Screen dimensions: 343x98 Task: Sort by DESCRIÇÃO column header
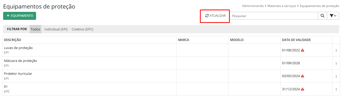click(12, 40)
